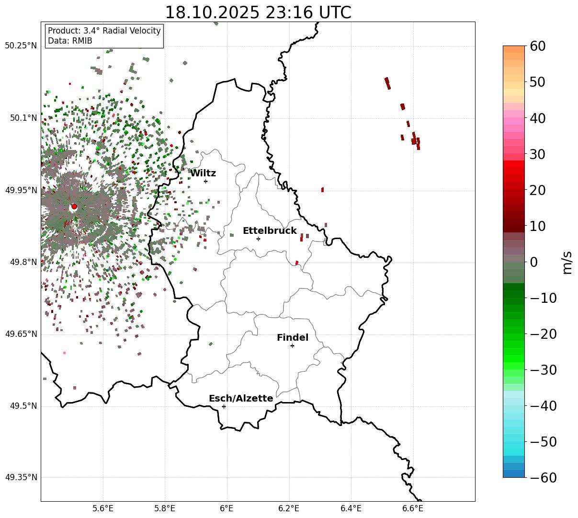Click the longitude label 6.4°E
578x518 pixels.
(x=351, y=508)
